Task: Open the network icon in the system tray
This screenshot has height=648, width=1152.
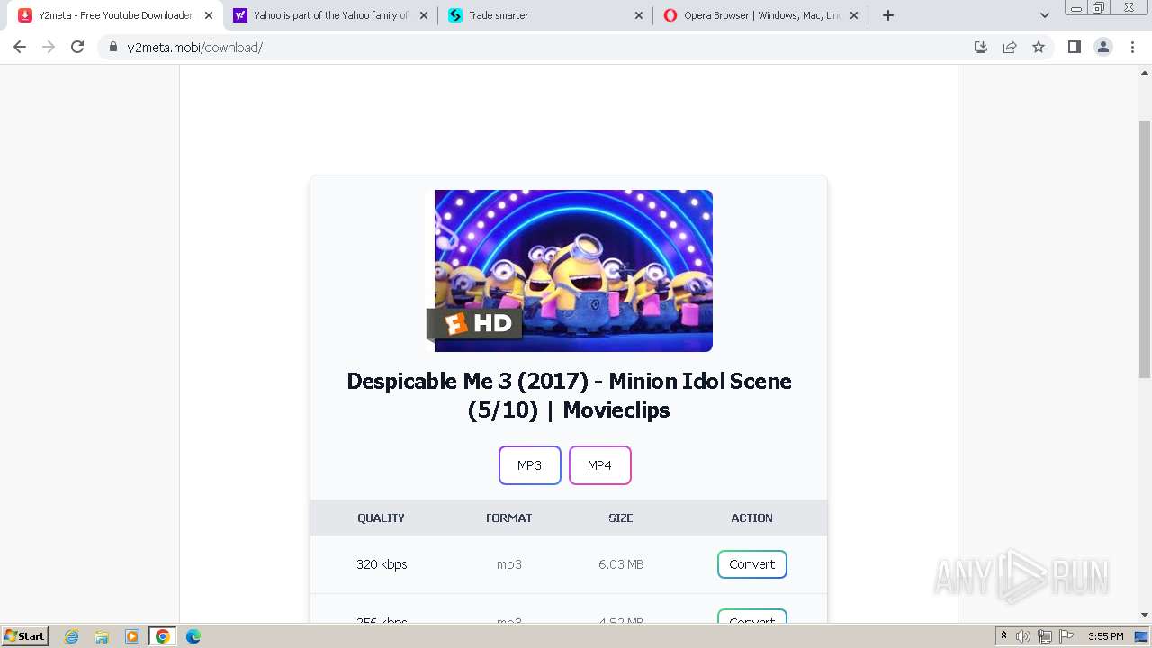Action: coord(1045,636)
